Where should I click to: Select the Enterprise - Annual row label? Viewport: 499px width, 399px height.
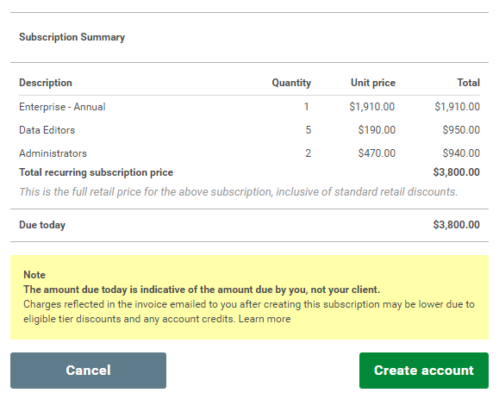62,107
